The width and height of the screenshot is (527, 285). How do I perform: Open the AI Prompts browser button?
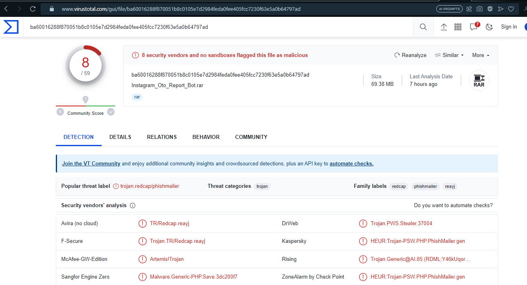point(449,8)
